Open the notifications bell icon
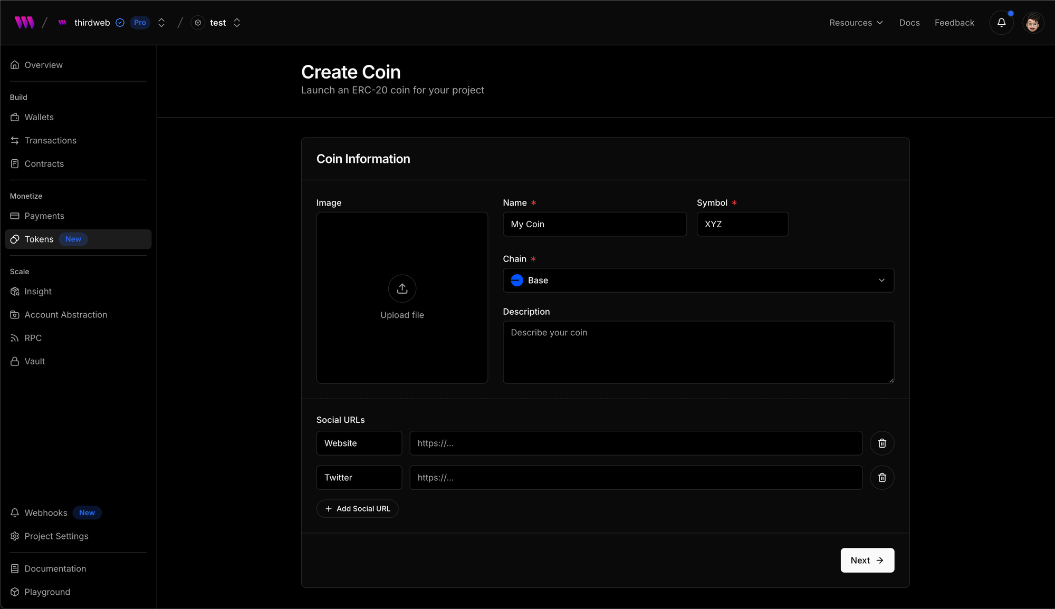This screenshot has width=1055, height=609. pos(1001,23)
